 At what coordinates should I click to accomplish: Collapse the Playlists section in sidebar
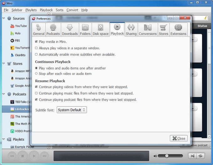pyautogui.click(x=4, y=139)
